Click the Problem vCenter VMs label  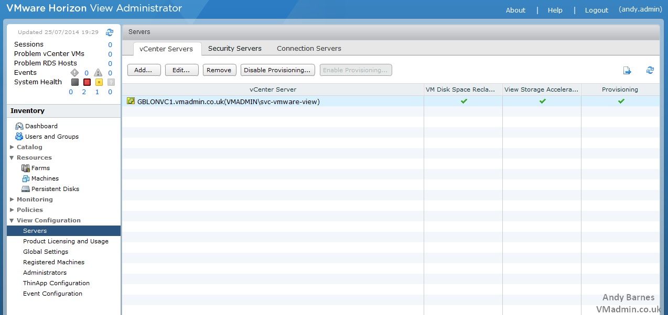pyautogui.click(x=49, y=54)
